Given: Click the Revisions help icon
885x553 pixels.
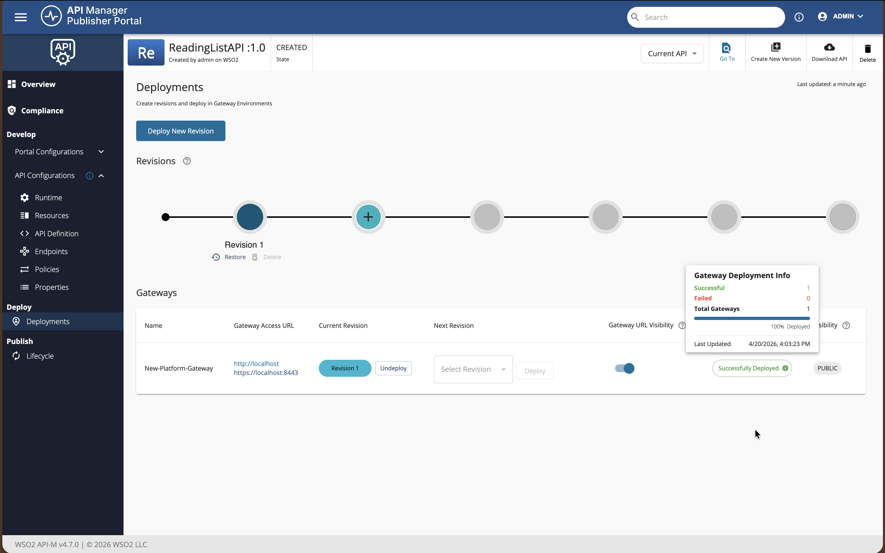Looking at the screenshot, I should coord(187,161).
